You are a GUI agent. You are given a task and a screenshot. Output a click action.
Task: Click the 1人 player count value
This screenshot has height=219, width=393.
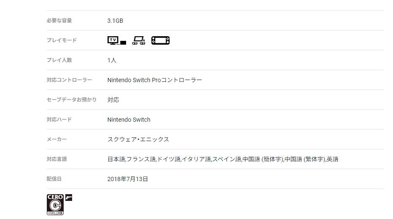(x=112, y=60)
